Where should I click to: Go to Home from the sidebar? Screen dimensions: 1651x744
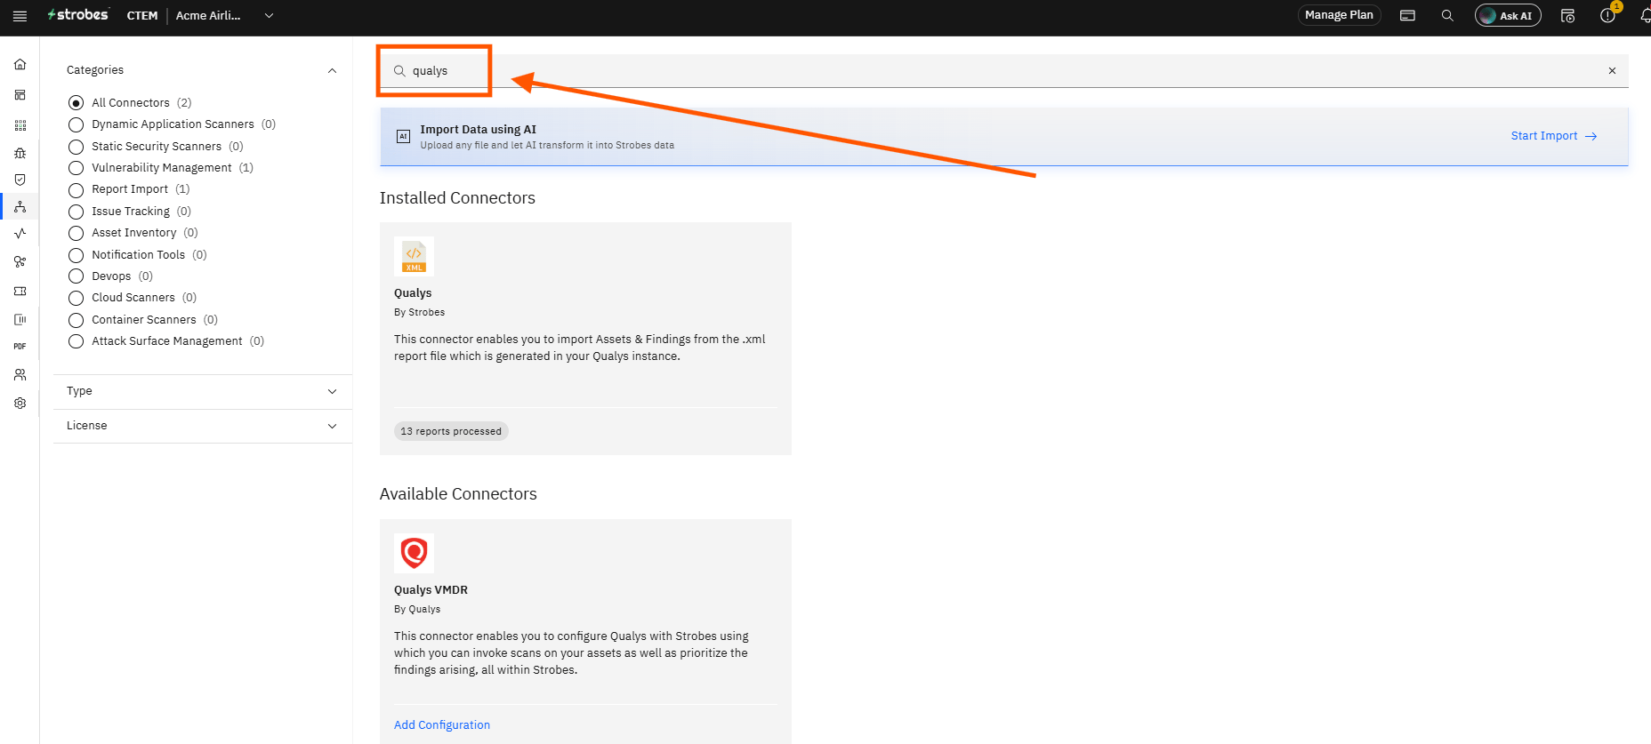tap(20, 64)
